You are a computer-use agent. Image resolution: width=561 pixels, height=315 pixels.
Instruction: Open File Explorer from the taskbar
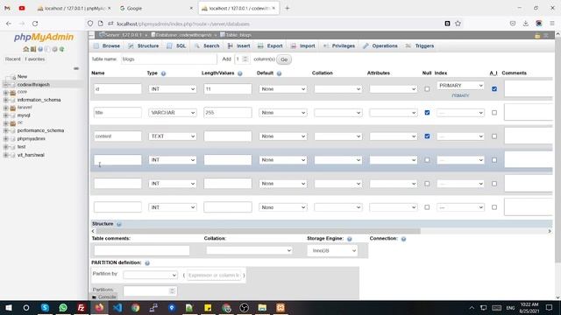[x=262, y=307]
